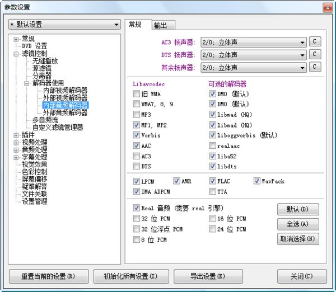336x292 pixels.
Task: Uncheck Real 音频 (需要 real 引擎)
Action: (137, 208)
